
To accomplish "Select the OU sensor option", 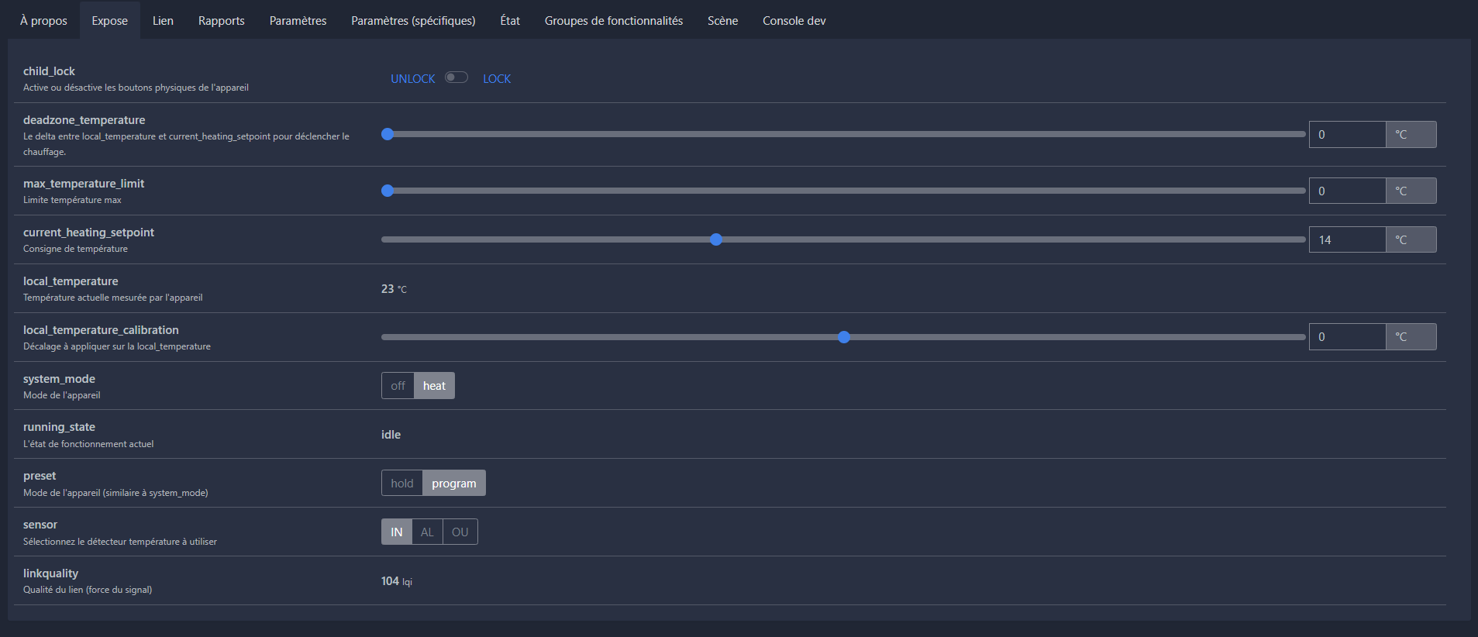I will click(x=460, y=532).
